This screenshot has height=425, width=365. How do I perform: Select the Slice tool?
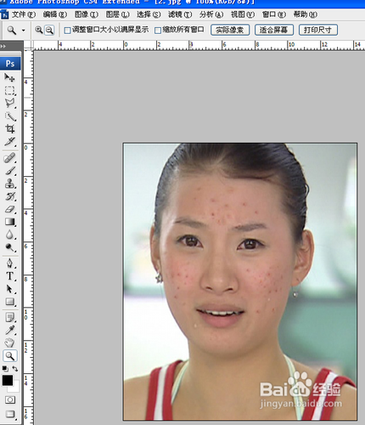pyautogui.click(x=9, y=141)
